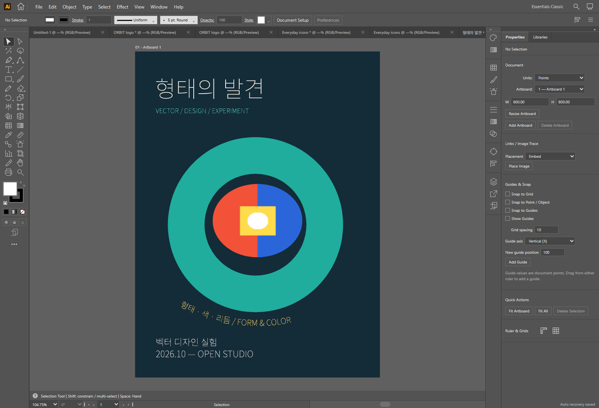Select the Hand tool
This screenshot has height=408, width=599.
point(20,163)
